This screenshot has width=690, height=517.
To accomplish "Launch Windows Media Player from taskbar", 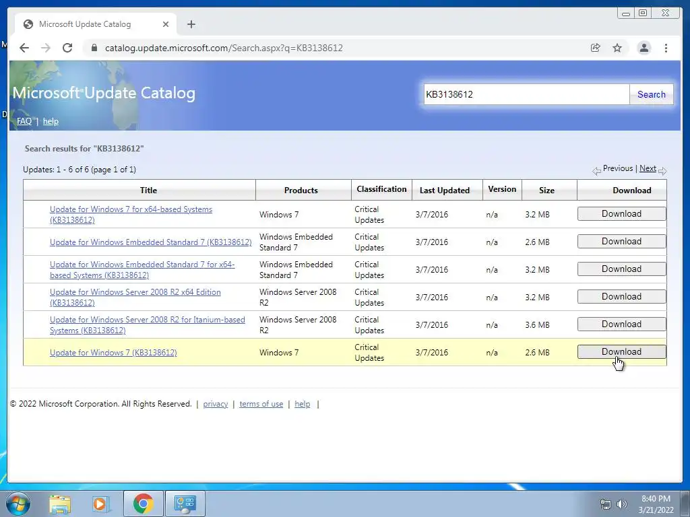I will pyautogui.click(x=100, y=504).
